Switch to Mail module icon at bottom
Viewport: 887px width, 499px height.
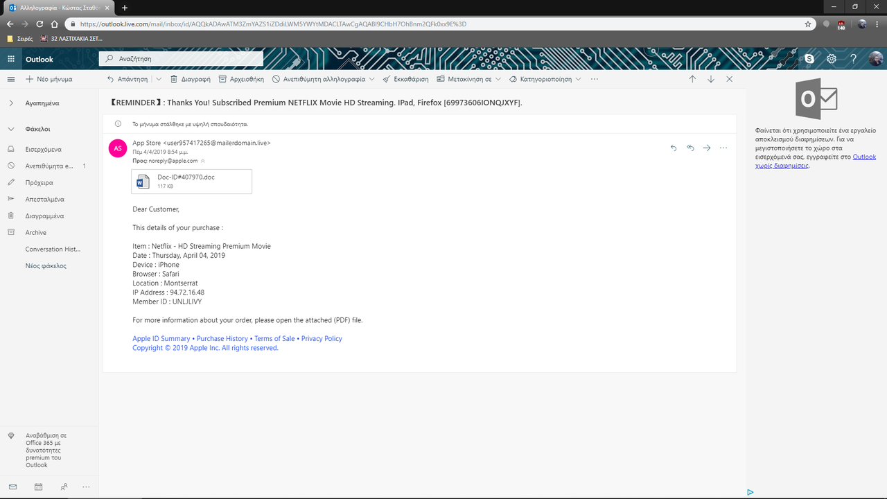pyautogui.click(x=12, y=487)
